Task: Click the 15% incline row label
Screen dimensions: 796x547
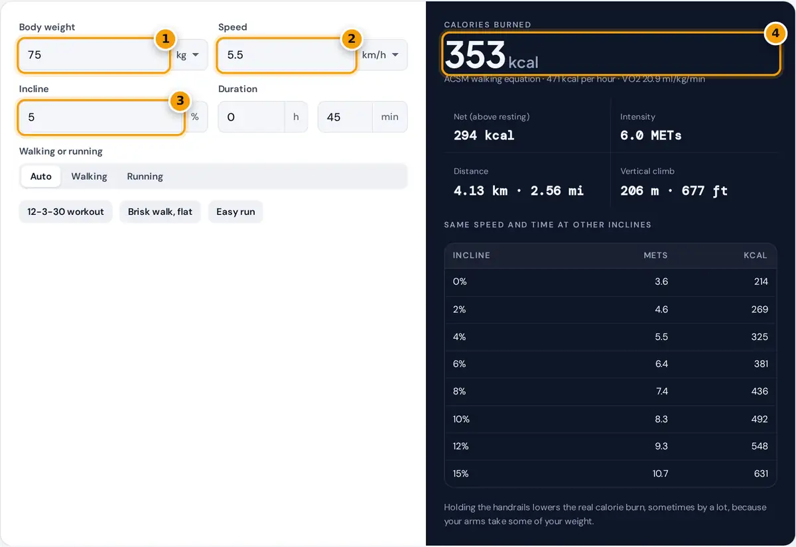Action: pos(461,473)
